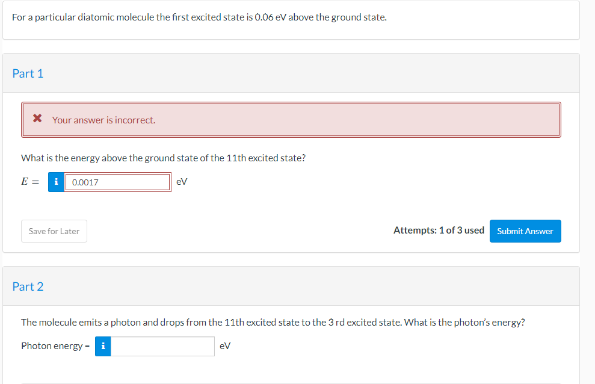Click the info icon beside E = field
This screenshot has width=595, height=384.
tap(56, 182)
